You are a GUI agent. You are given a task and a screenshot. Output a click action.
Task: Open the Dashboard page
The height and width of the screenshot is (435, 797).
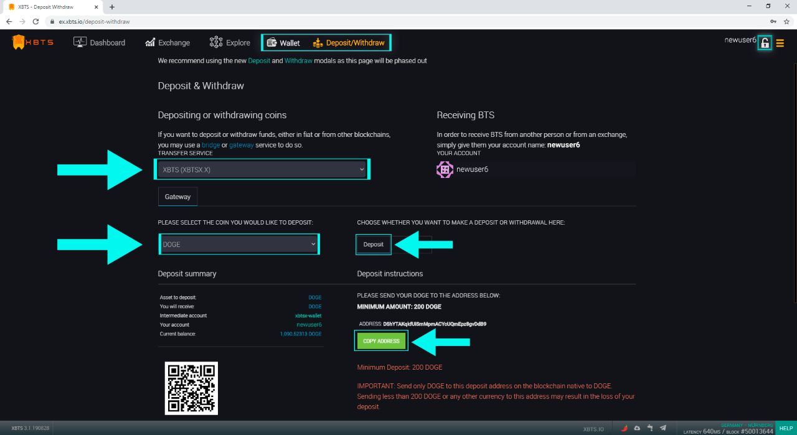(x=99, y=42)
